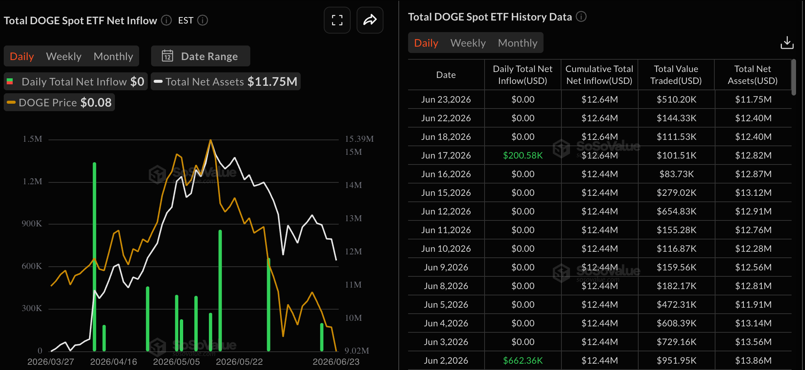This screenshot has height=370, width=805.
Task: Open info icon beside Total DOGE Spot ETF Net Inflow
Action: pos(166,20)
